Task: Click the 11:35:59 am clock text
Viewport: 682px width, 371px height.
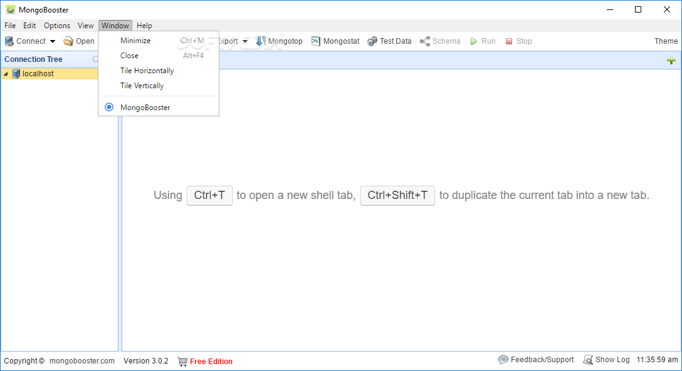Action: pyautogui.click(x=657, y=360)
